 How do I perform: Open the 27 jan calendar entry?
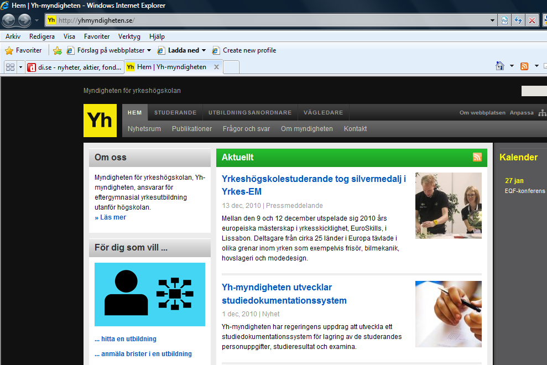514,181
